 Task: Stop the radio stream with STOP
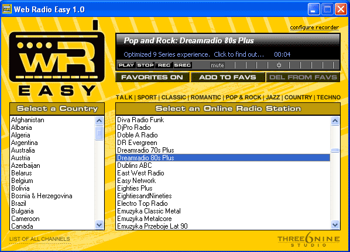[145, 65]
